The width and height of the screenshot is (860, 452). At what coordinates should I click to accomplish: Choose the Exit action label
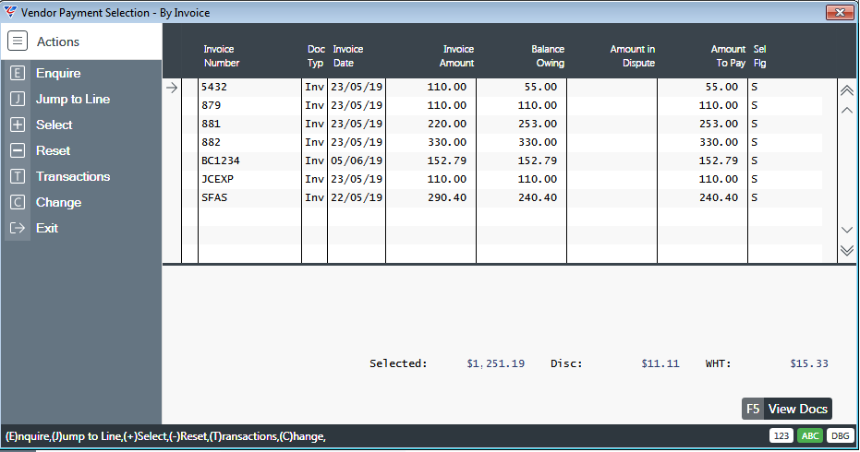pyautogui.click(x=47, y=228)
